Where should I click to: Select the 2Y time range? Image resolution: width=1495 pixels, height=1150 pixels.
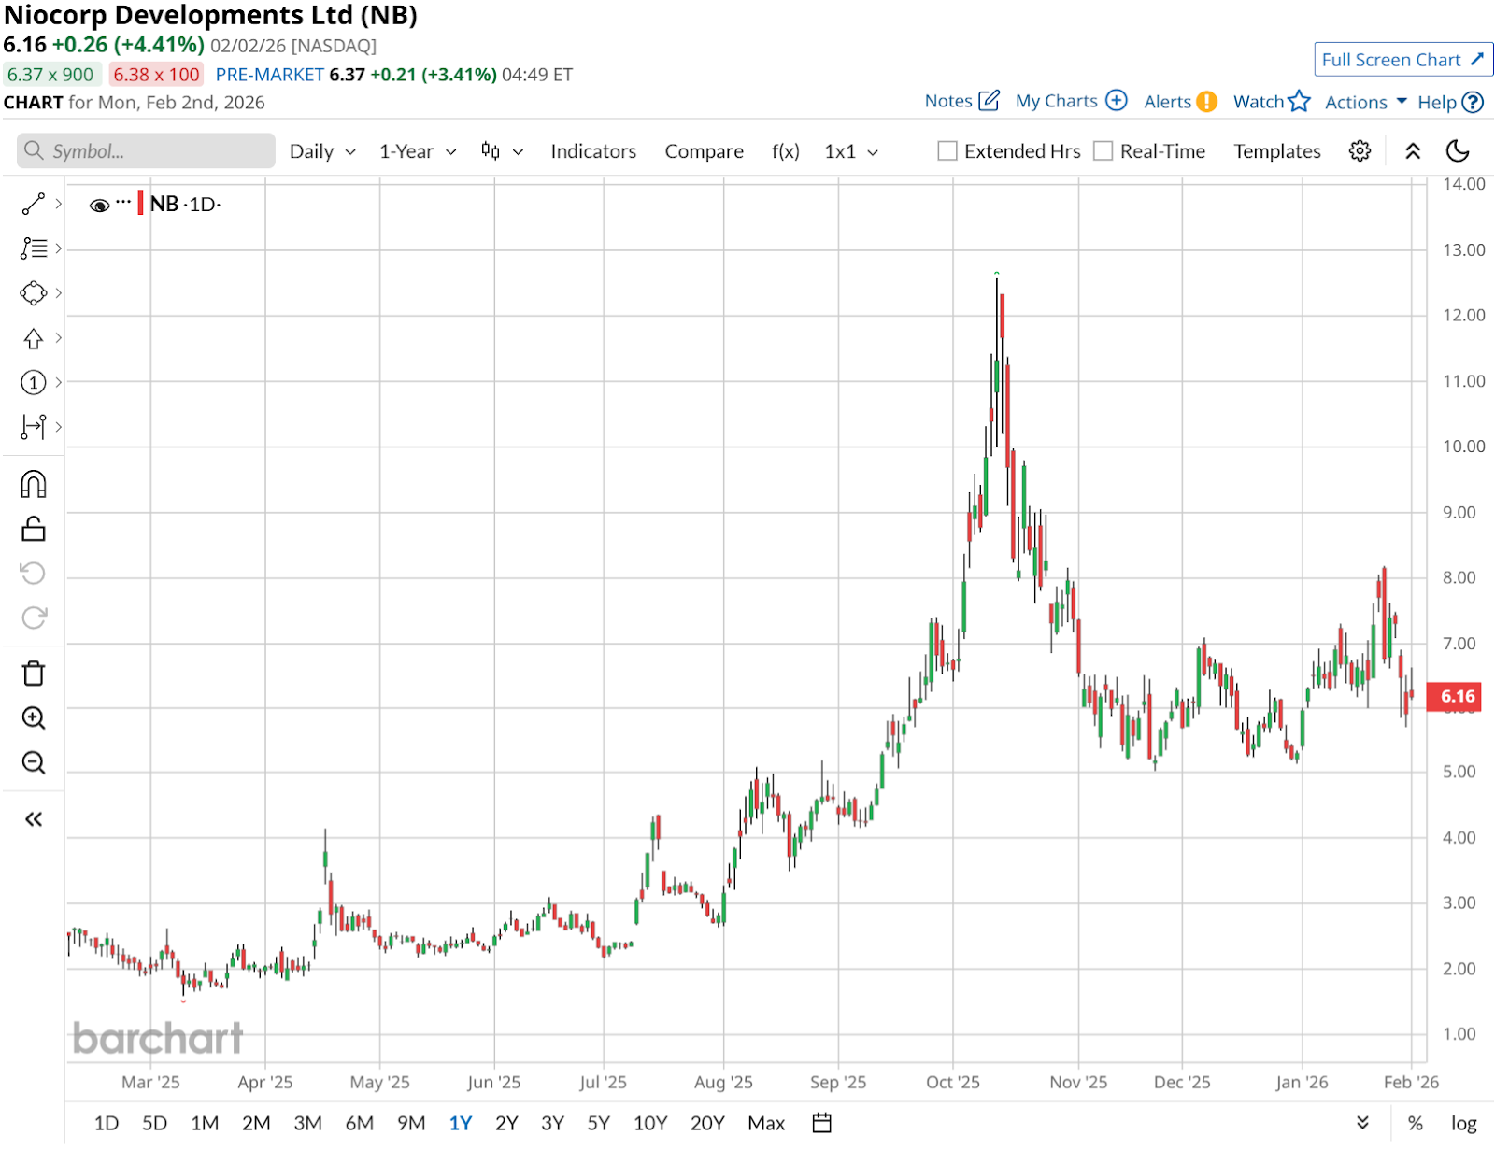pyautogui.click(x=506, y=1123)
